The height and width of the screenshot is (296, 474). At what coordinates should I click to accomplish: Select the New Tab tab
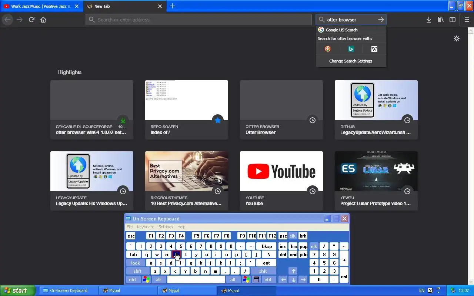click(x=124, y=6)
